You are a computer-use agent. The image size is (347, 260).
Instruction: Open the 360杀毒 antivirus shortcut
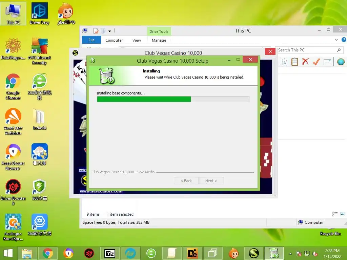coord(39,190)
